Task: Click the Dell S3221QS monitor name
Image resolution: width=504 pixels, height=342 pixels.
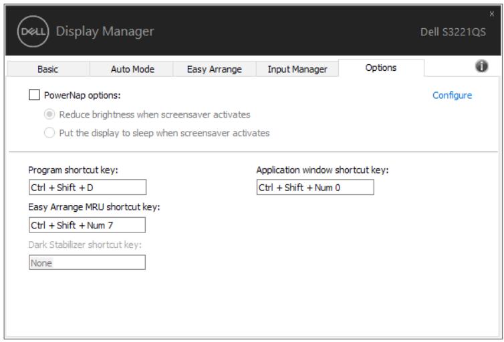Action: coord(453,32)
